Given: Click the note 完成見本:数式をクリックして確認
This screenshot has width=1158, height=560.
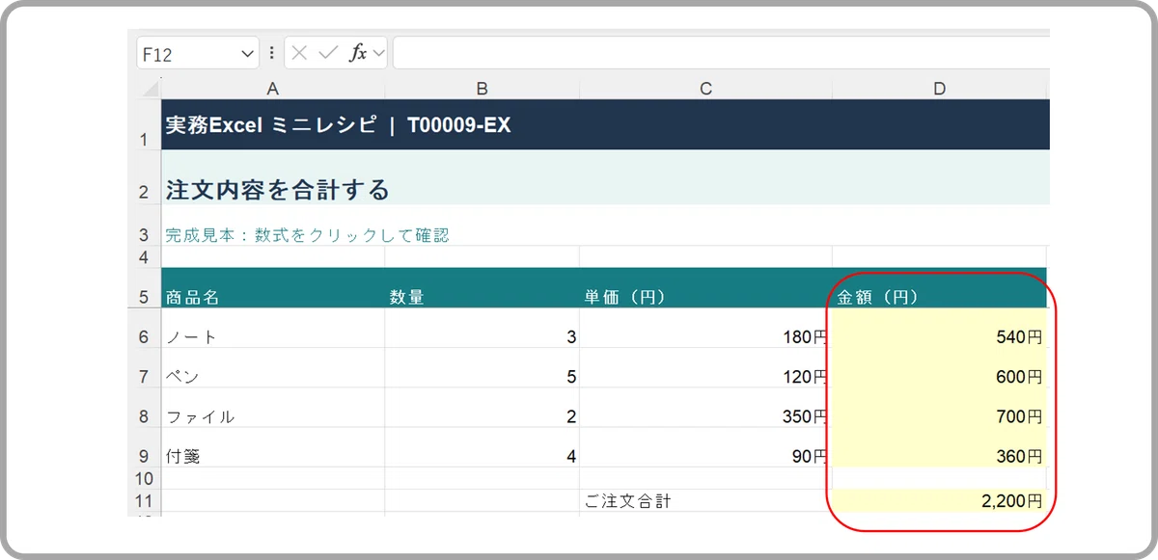Looking at the screenshot, I should coord(307,235).
